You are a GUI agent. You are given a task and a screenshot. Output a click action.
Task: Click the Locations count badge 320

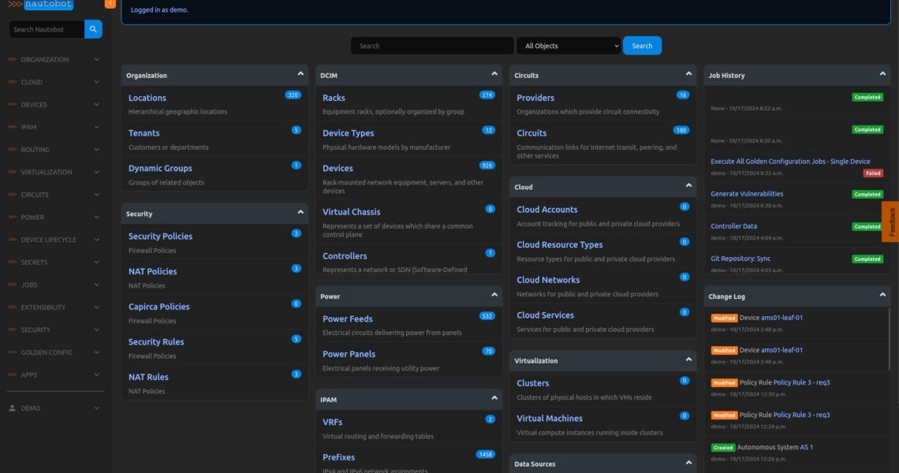coord(293,95)
